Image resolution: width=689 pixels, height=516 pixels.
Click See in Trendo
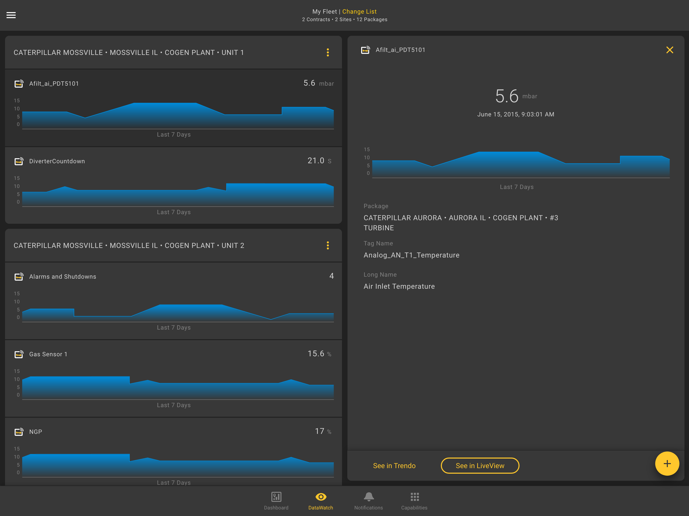[x=394, y=466]
